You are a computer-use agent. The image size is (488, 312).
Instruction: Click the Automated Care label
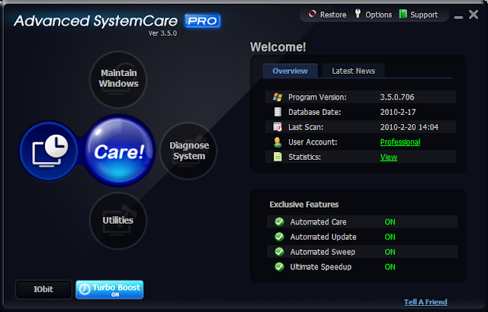click(x=318, y=222)
